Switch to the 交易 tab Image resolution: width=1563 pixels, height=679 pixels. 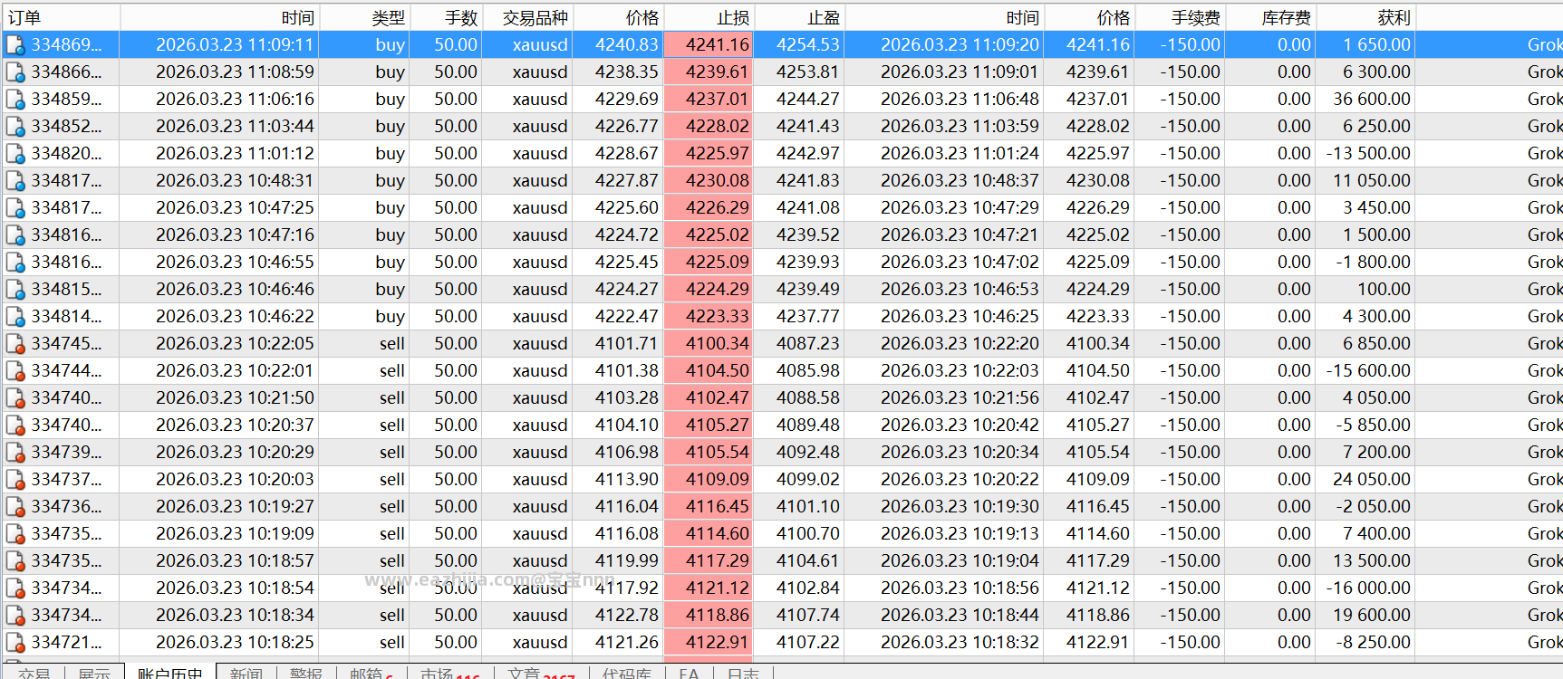tap(34, 673)
